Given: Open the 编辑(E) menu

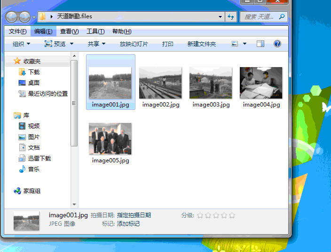Looking at the screenshot, I should (x=43, y=31).
